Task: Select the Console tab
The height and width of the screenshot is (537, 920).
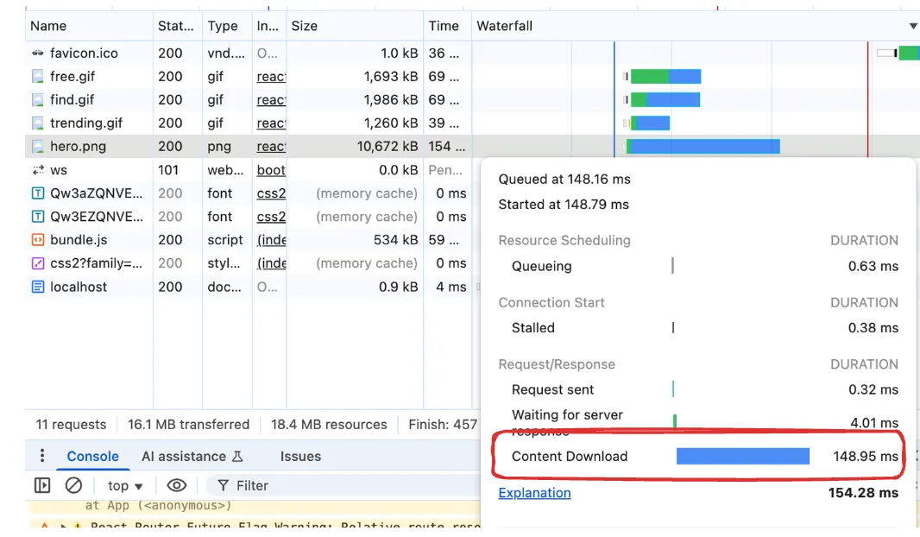Action: pyautogui.click(x=92, y=456)
